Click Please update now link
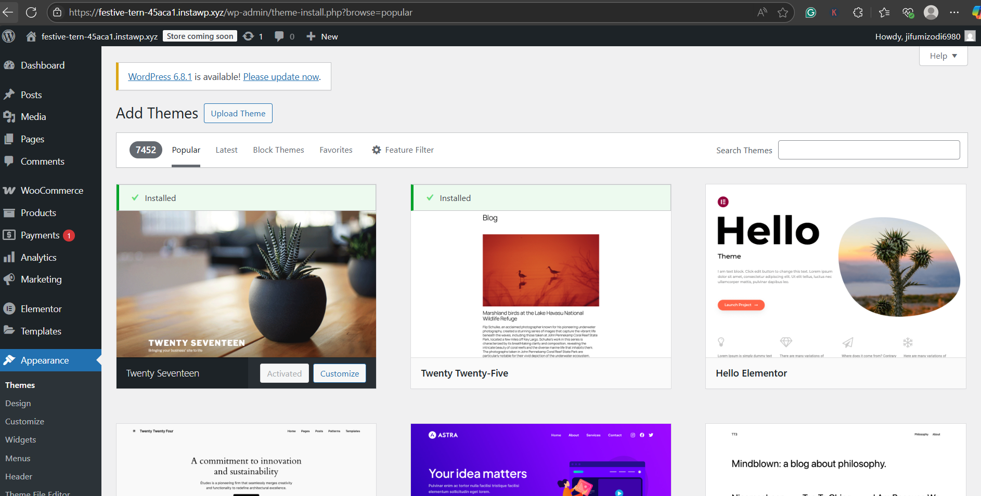The width and height of the screenshot is (981, 496). click(281, 77)
